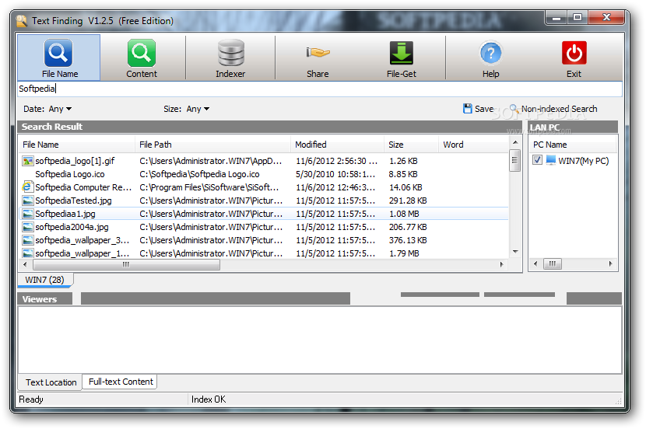Click the Ready status bar text
Screen dimensions: 646x429
(x=31, y=399)
